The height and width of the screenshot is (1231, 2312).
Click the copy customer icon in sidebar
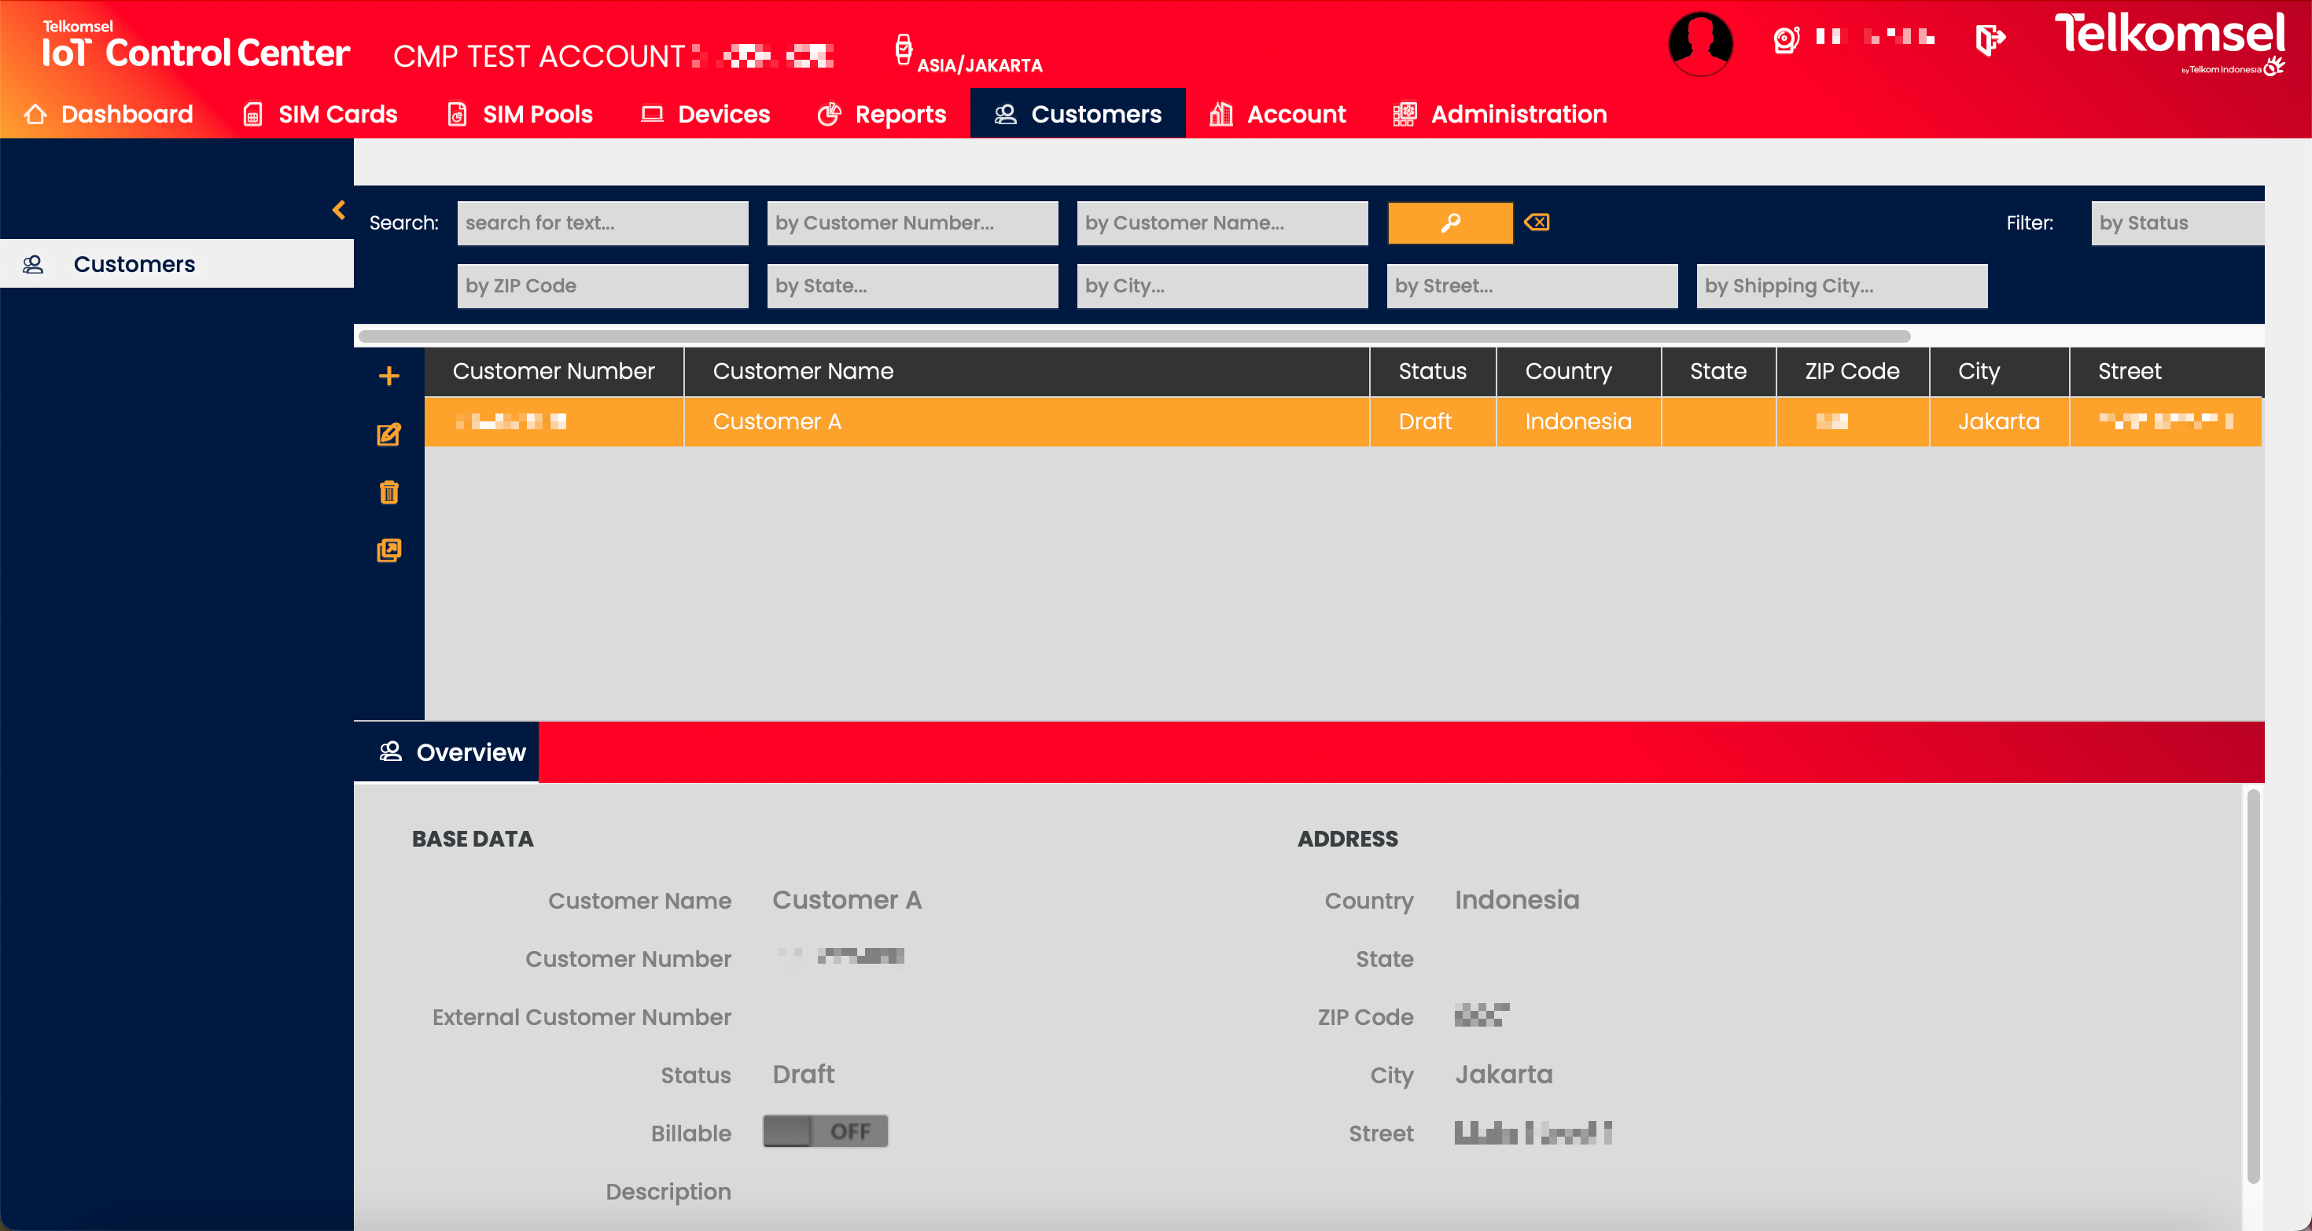tap(388, 550)
